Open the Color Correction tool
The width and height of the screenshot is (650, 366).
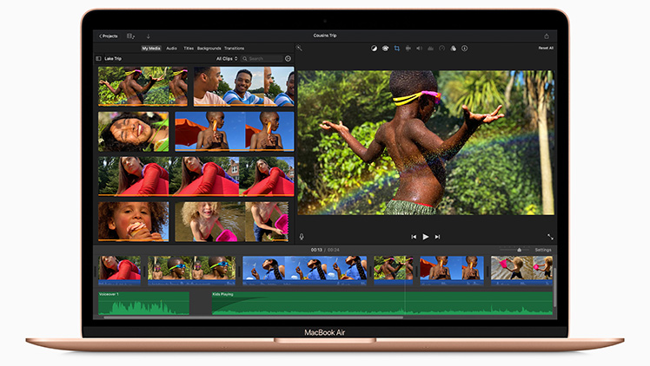[x=385, y=49]
